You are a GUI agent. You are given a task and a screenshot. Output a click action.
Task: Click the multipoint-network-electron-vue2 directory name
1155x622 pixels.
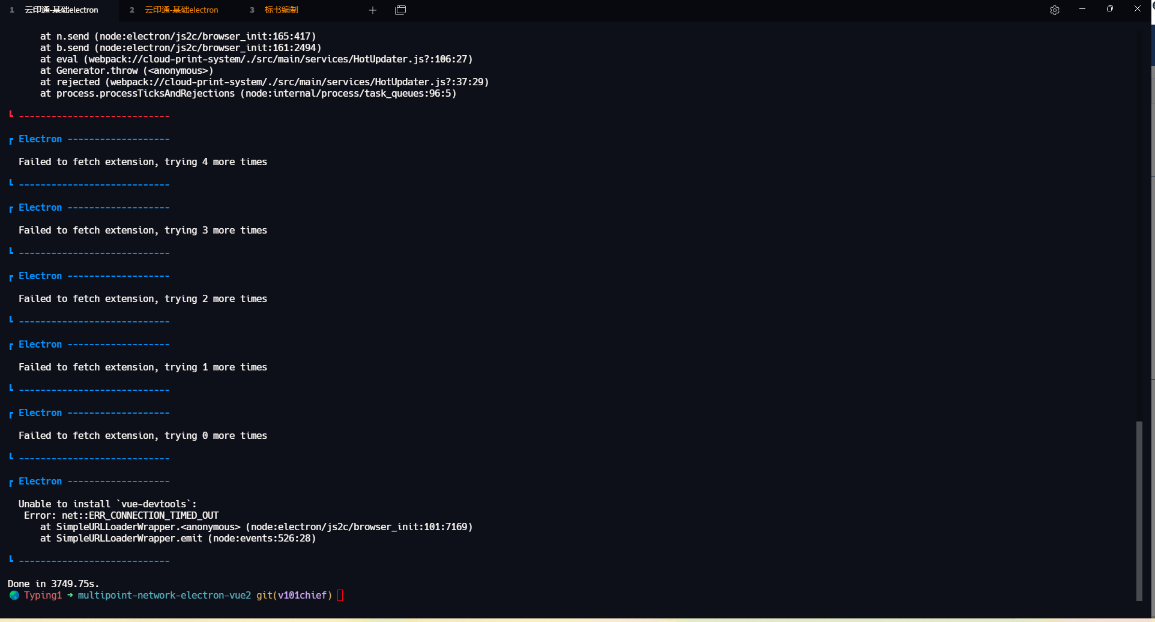point(164,596)
